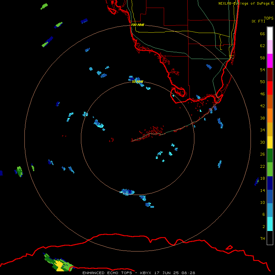Click the 26 legend value
The height and width of the screenshot is (275, 275).
[x=262, y=154]
